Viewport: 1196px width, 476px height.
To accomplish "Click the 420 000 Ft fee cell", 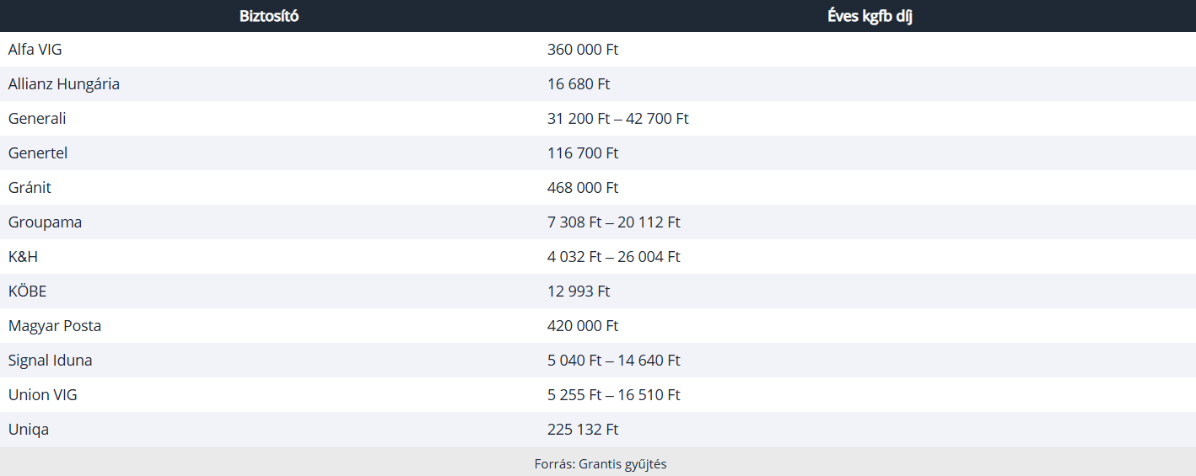I will pos(582,326).
